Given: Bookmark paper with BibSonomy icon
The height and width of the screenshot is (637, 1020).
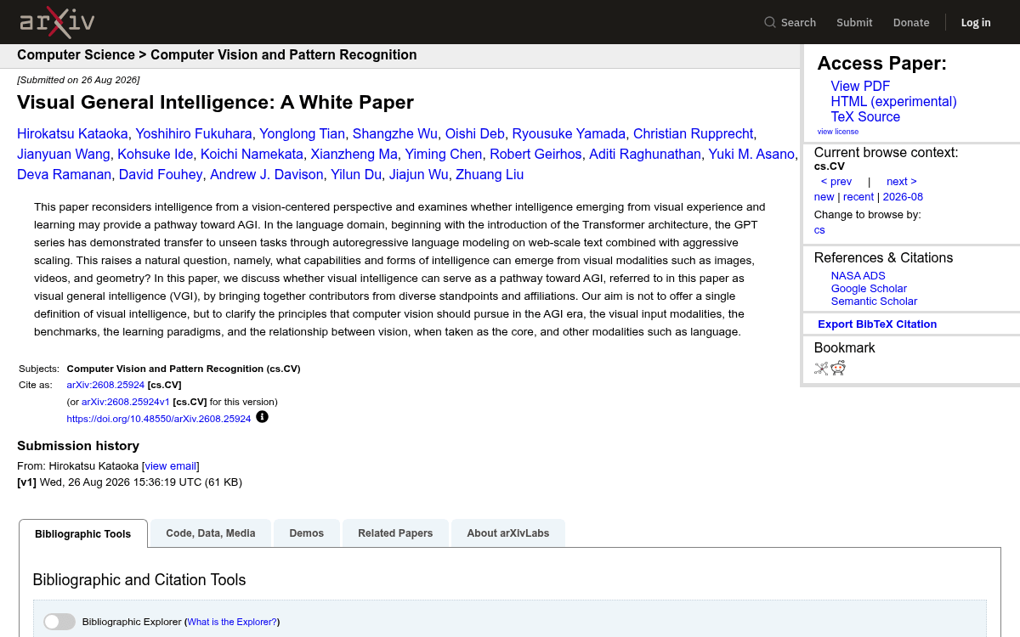Looking at the screenshot, I should click(821, 368).
